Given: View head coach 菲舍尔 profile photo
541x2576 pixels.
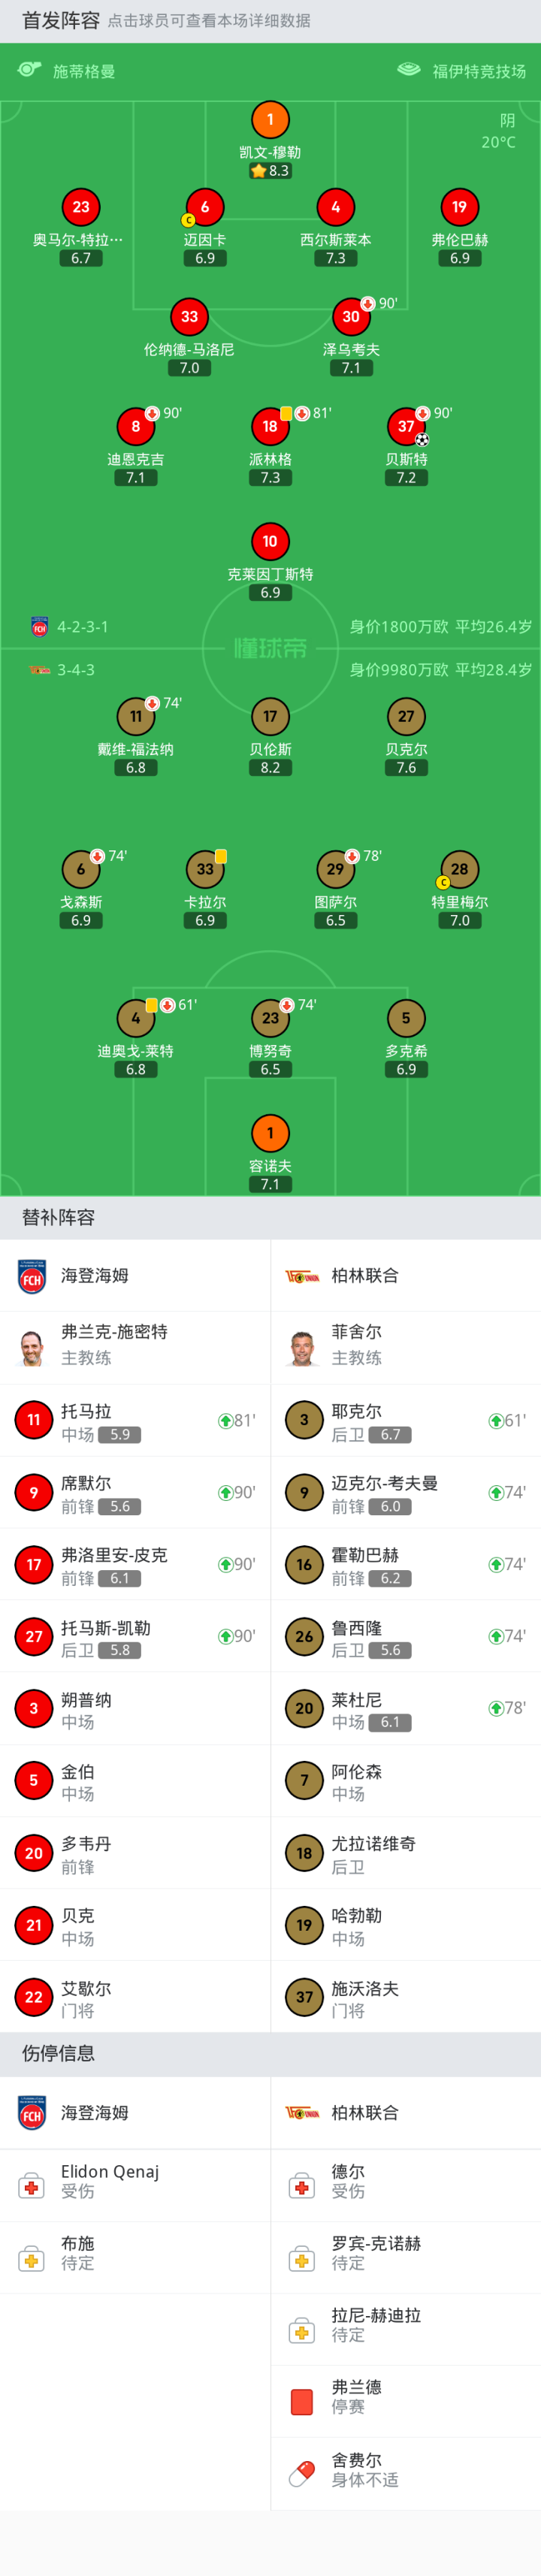Looking at the screenshot, I should pos(302,1347).
